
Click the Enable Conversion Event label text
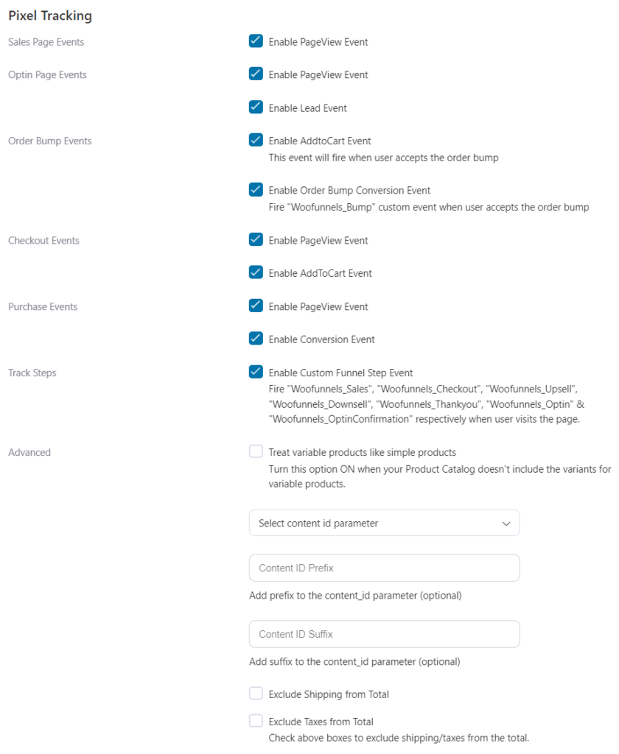(x=321, y=339)
